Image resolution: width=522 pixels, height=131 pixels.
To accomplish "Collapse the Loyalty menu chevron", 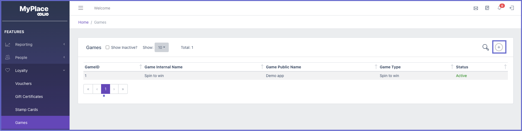I will [64, 70].
